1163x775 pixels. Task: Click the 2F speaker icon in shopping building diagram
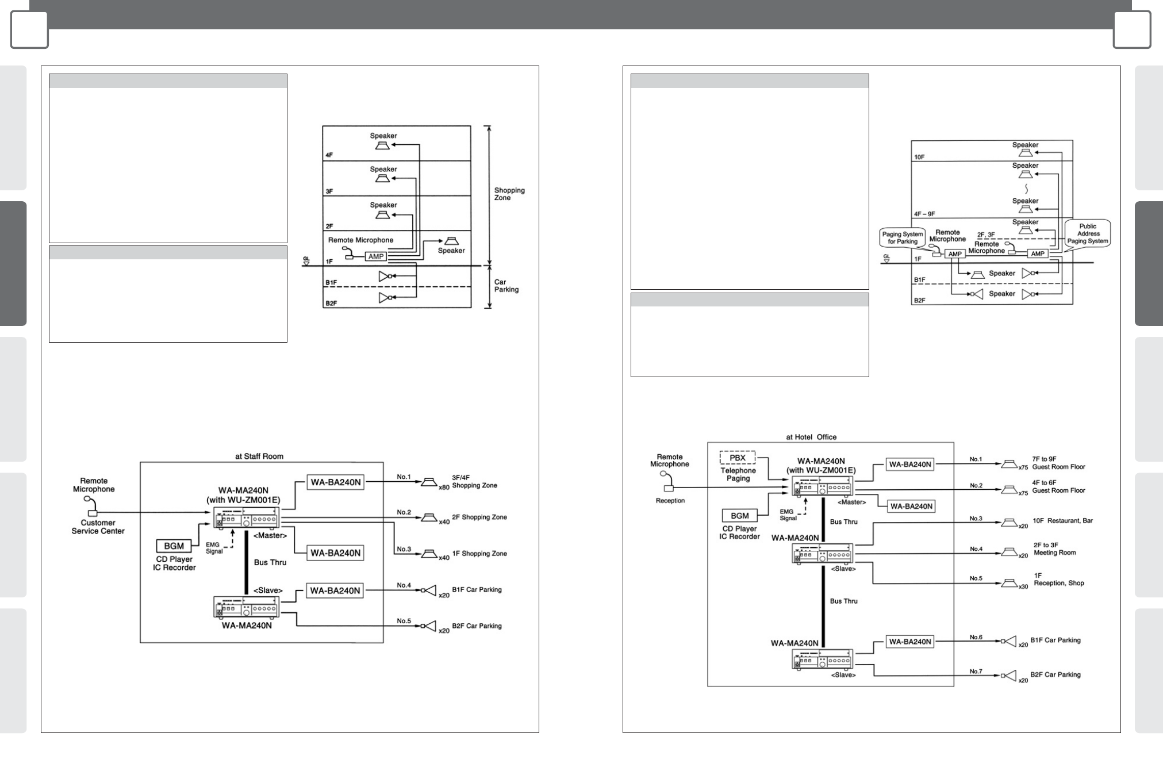(382, 214)
